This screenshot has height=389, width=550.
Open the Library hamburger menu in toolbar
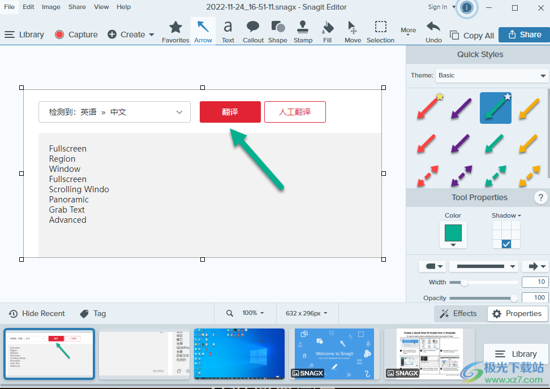coord(24,34)
